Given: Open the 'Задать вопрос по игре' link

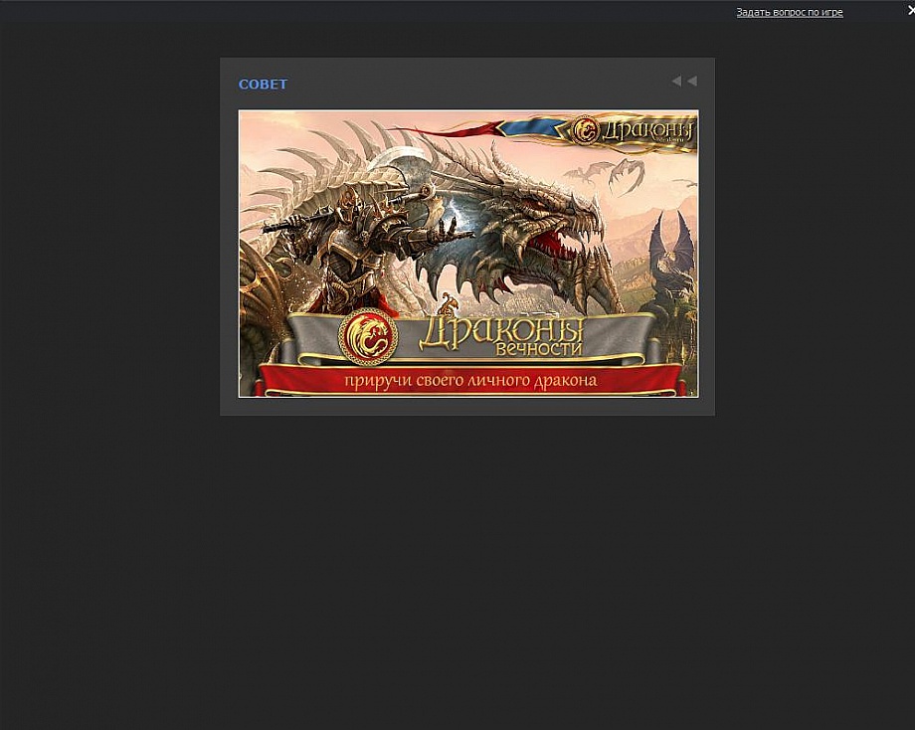Looking at the screenshot, I should (x=789, y=12).
